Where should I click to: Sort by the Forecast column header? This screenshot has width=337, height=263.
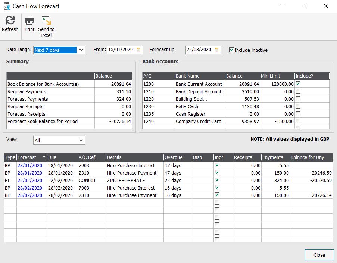[x=32, y=157]
